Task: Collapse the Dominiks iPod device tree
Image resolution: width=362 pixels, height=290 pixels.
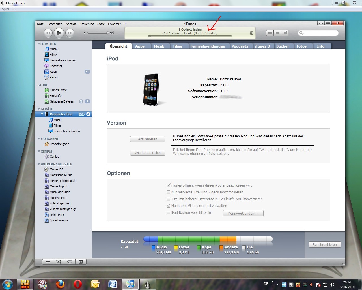Action: pyautogui.click(x=42, y=114)
